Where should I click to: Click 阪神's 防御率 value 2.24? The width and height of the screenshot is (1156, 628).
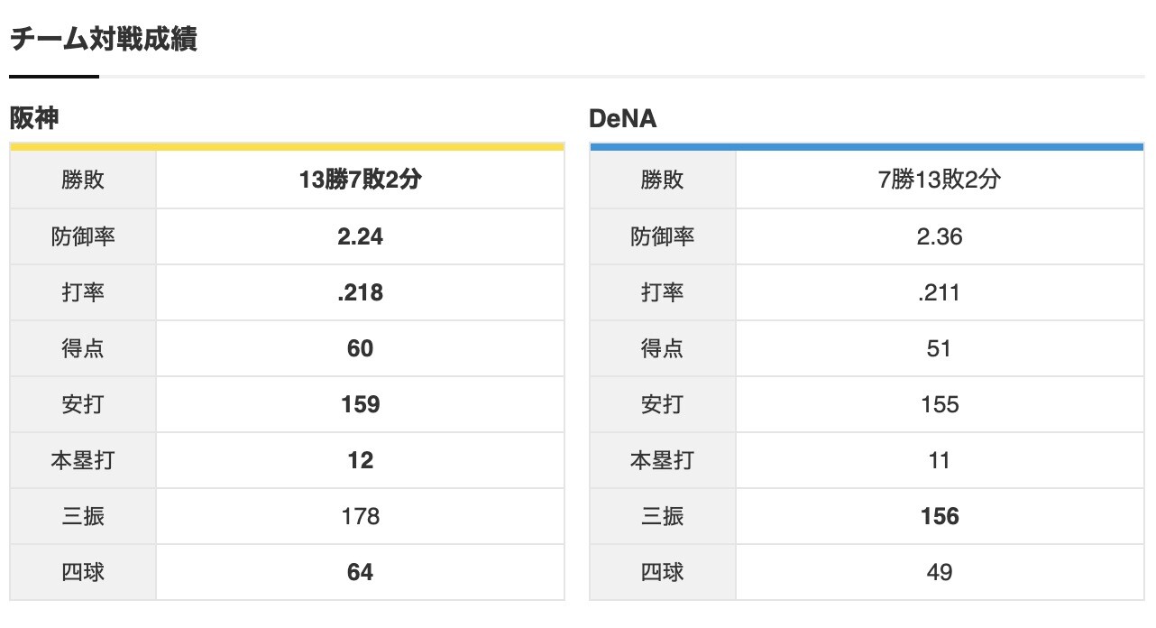tap(360, 236)
